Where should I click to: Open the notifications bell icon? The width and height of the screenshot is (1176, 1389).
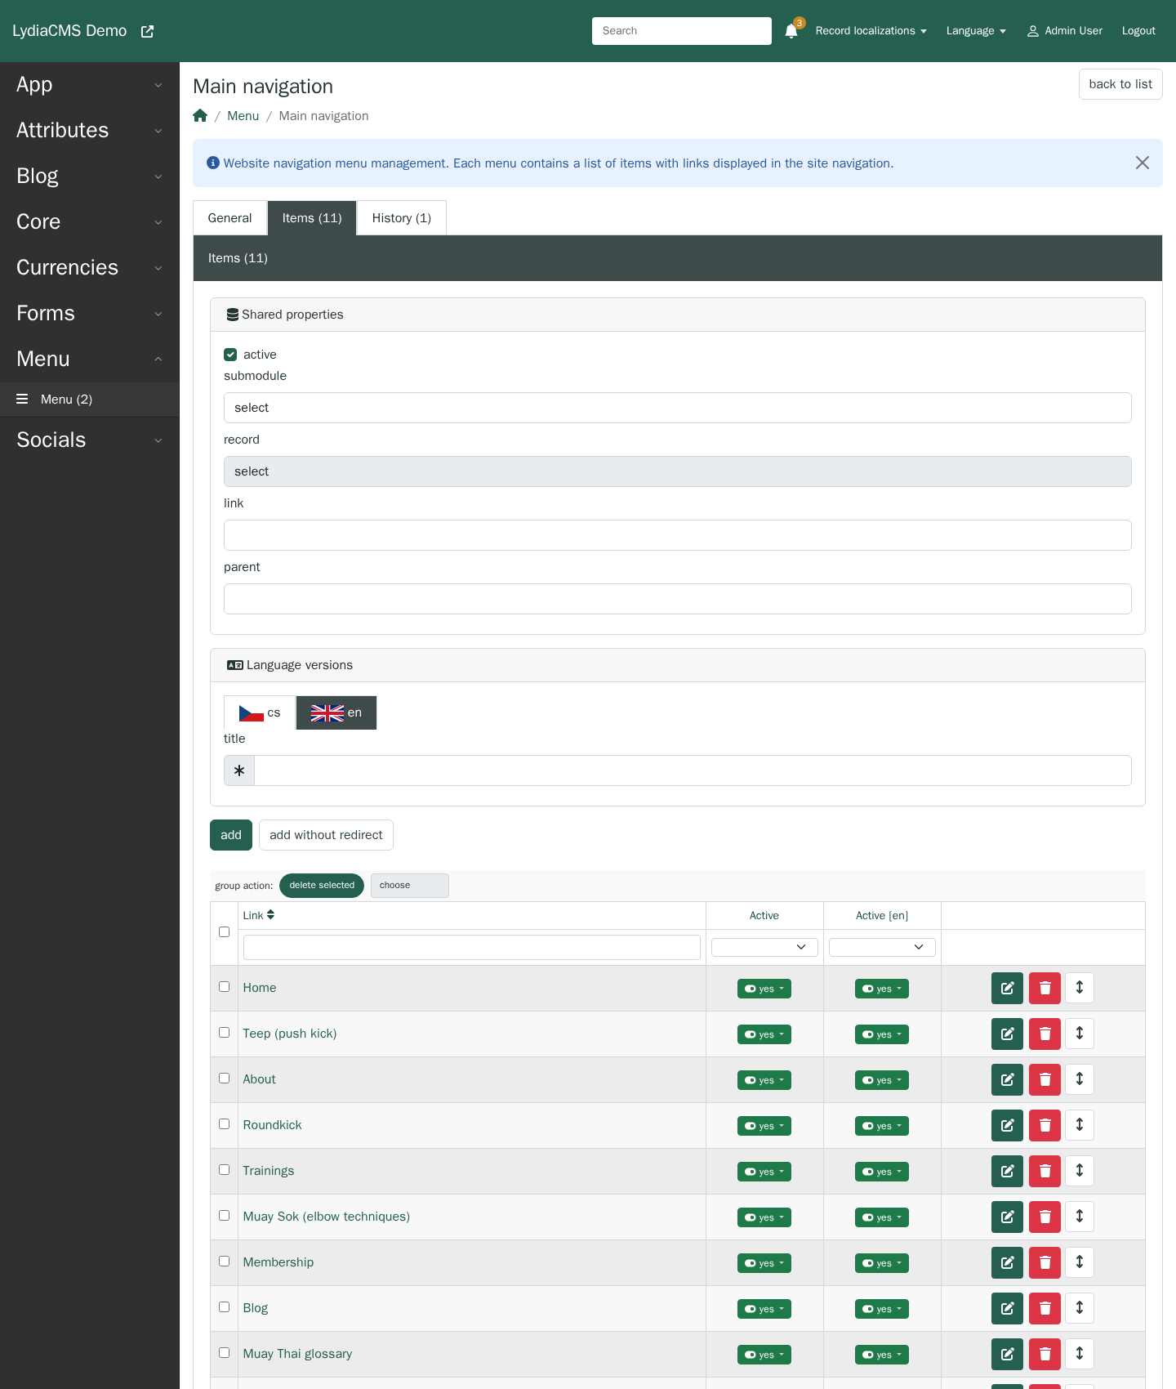tap(791, 31)
